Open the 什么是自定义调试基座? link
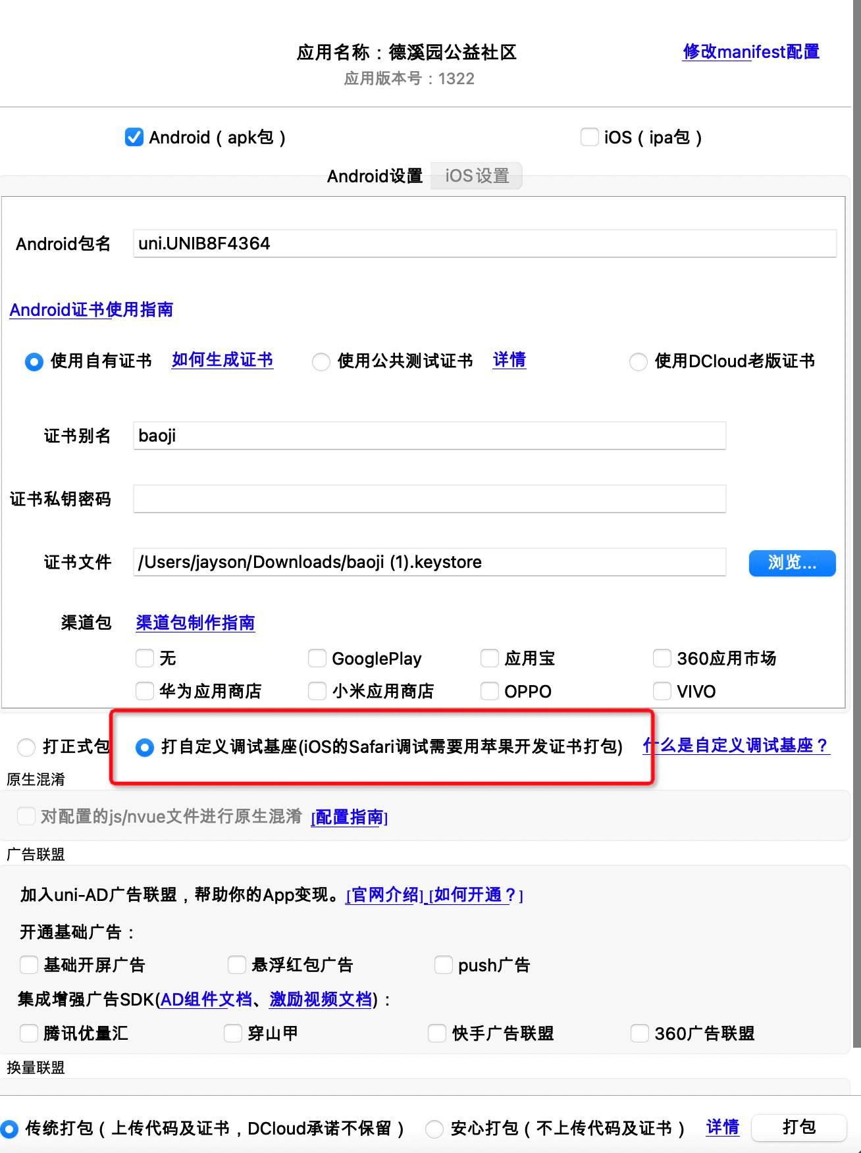The width and height of the screenshot is (861, 1153). pyautogui.click(x=736, y=745)
